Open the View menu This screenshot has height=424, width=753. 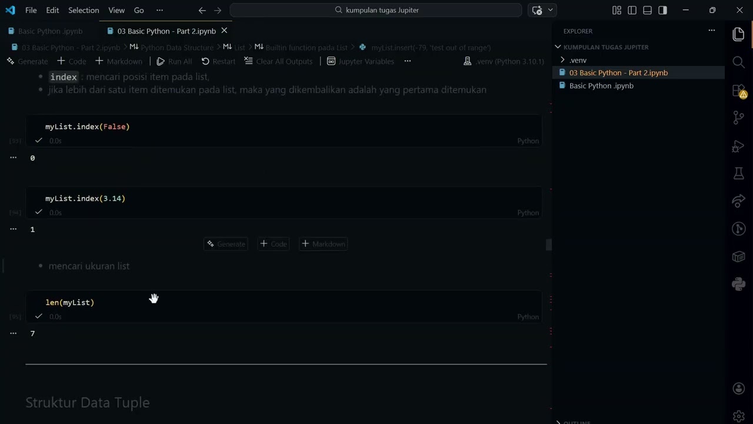116,10
